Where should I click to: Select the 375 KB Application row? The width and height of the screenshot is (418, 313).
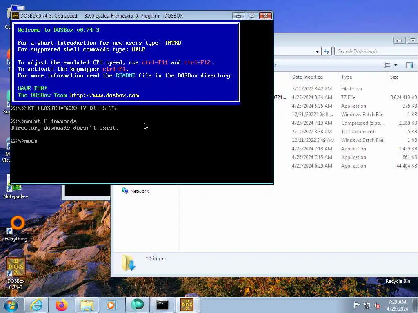coord(346,106)
